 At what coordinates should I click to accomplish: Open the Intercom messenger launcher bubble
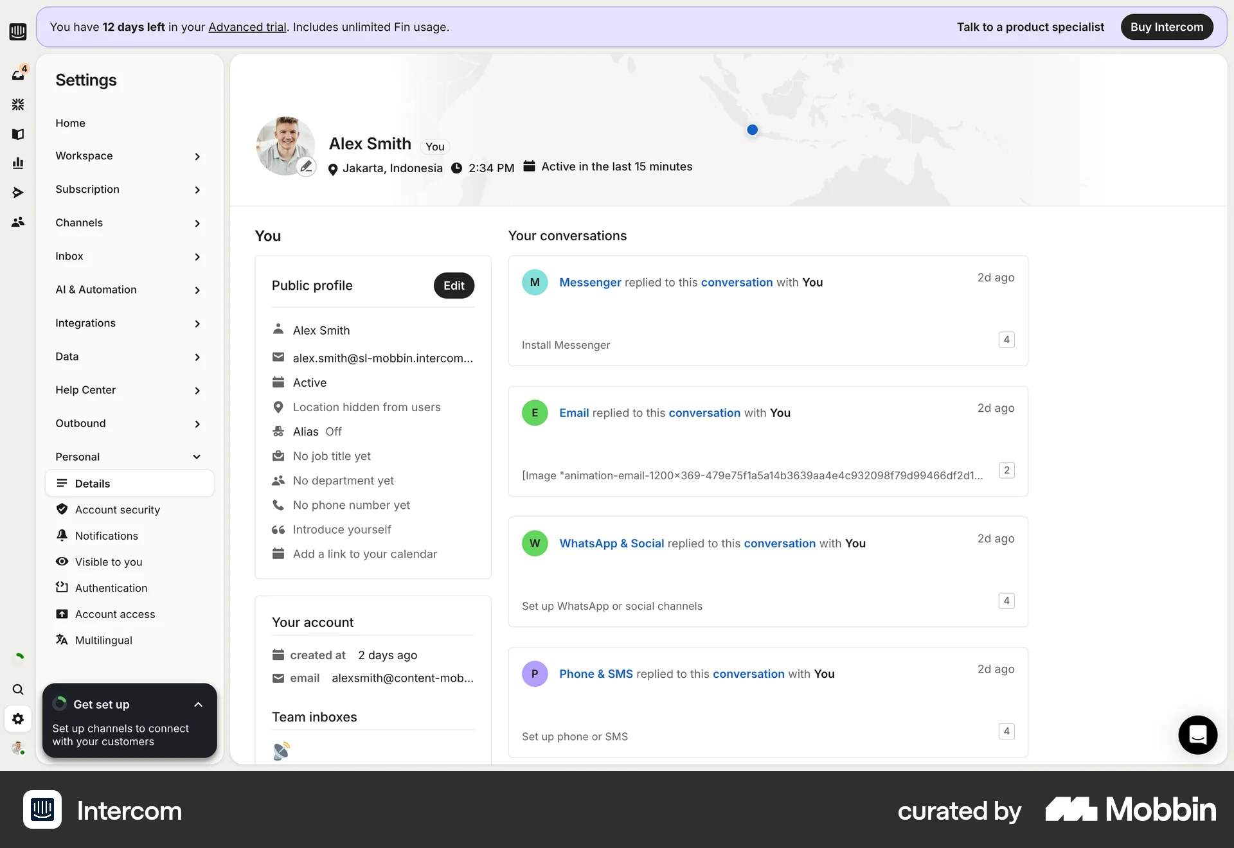point(1197,734)
